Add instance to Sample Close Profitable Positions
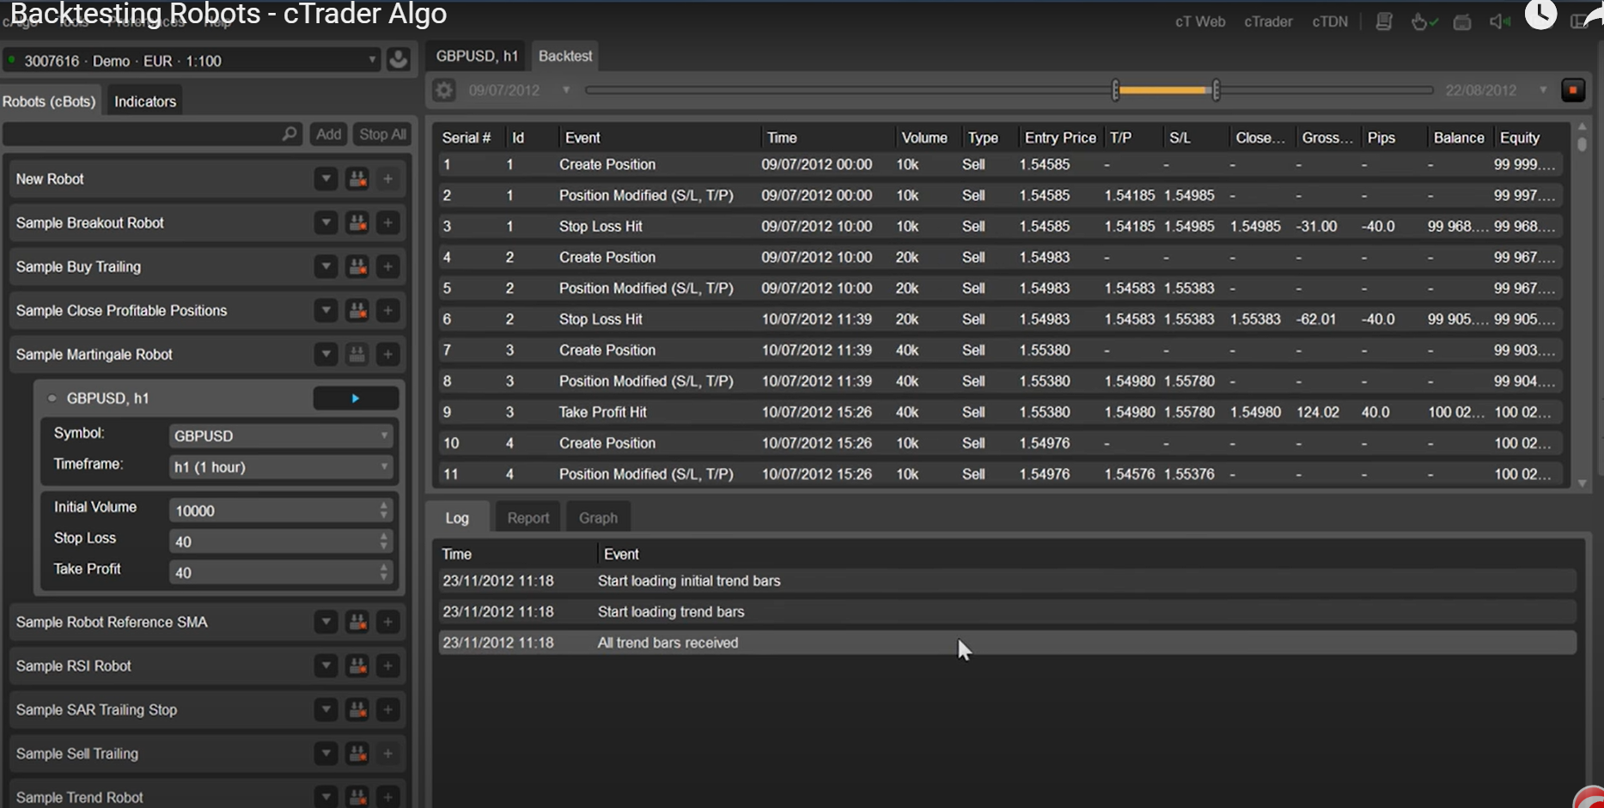The image size is (1604, 808). 388,310
